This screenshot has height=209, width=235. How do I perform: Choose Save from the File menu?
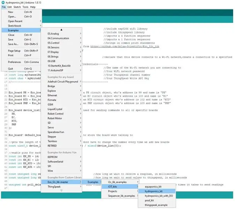click(x=22, y=39)
